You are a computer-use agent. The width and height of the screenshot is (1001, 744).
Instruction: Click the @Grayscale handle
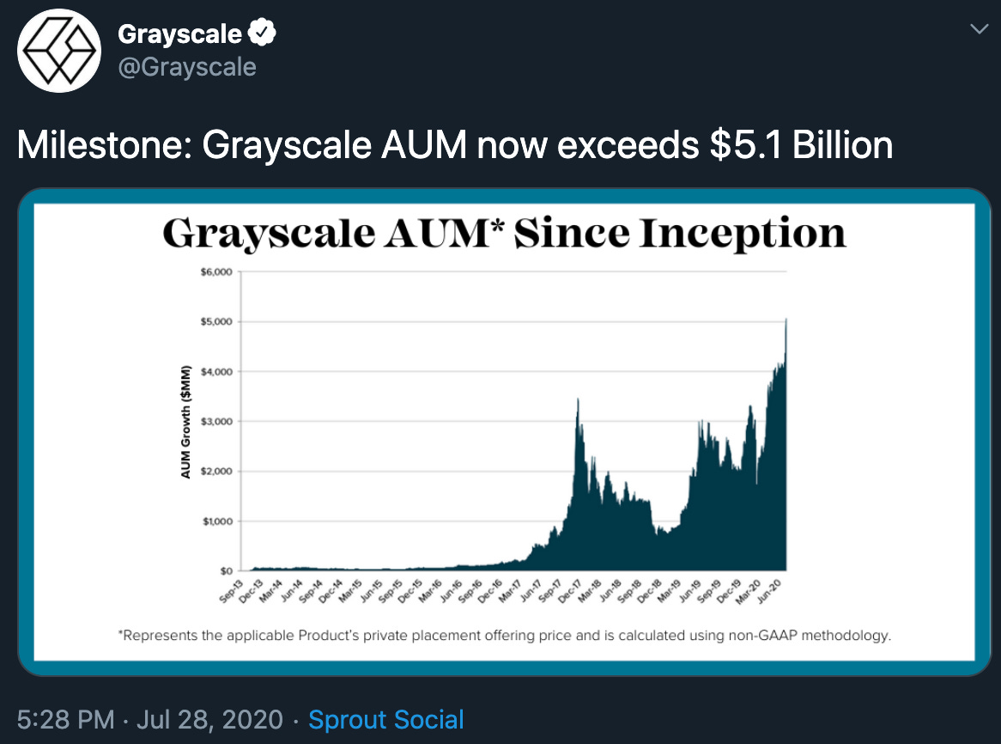point(187,67)
